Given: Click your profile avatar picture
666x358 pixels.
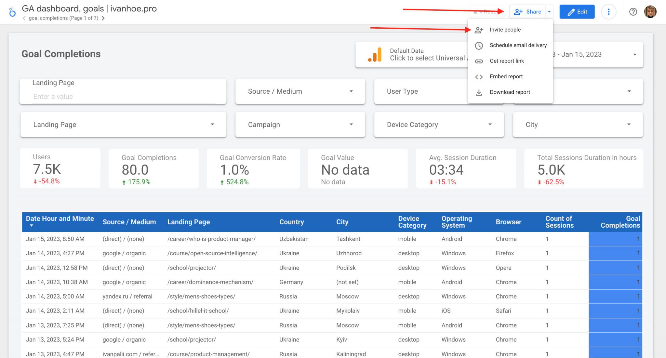Looking at the screenshot, I should (x=650, y=12).
